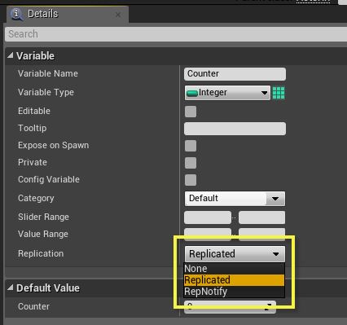Screen dimensions: 347x325
Task: Edit the Variable Name field showing Counter
Action: tap(235, 74)
